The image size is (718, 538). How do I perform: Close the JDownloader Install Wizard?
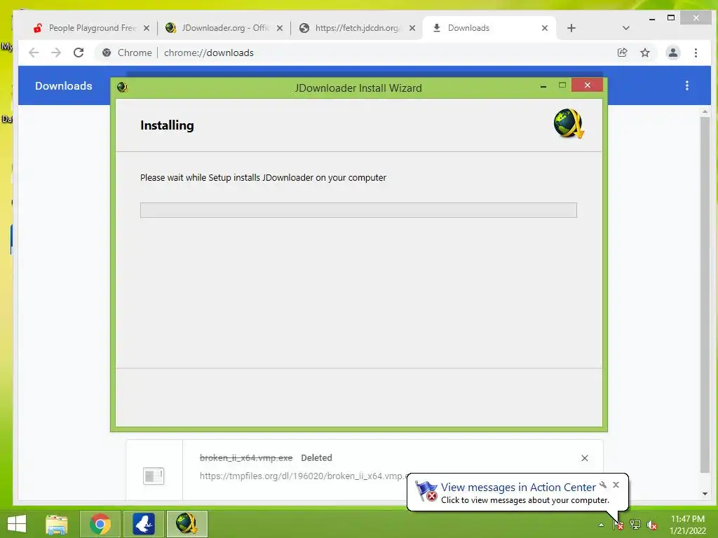coord(587,85)
